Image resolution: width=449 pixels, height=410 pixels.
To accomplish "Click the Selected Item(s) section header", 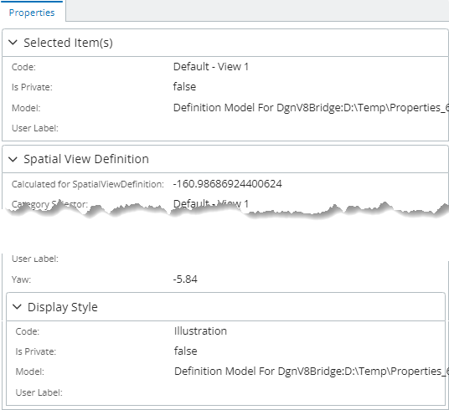I will [x=225, y=43].
